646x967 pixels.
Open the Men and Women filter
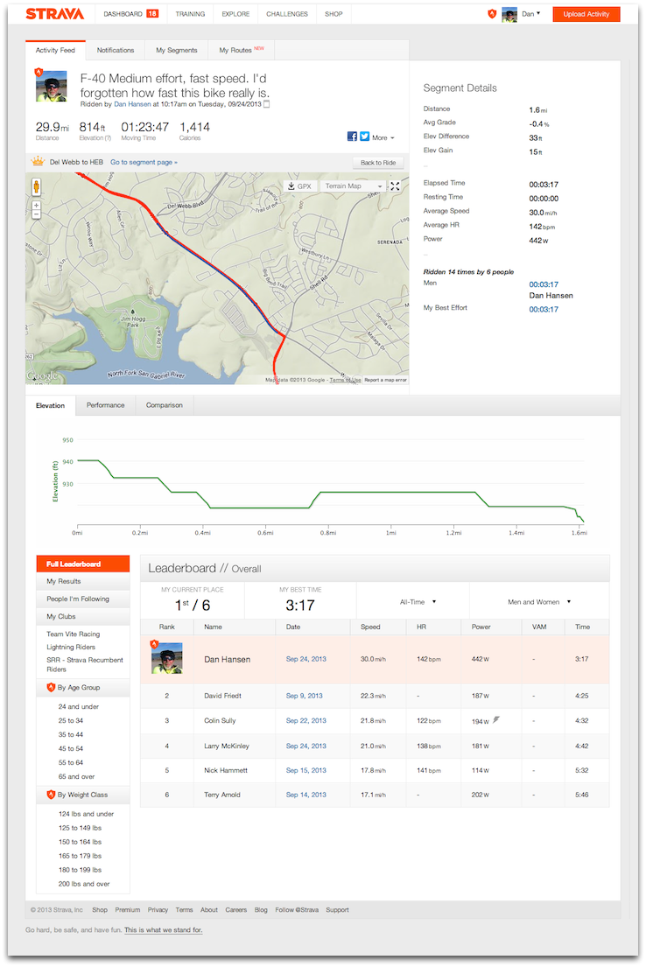[x=539, y=602]
